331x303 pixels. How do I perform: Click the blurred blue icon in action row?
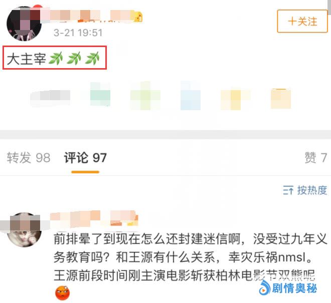pos(191,96)
